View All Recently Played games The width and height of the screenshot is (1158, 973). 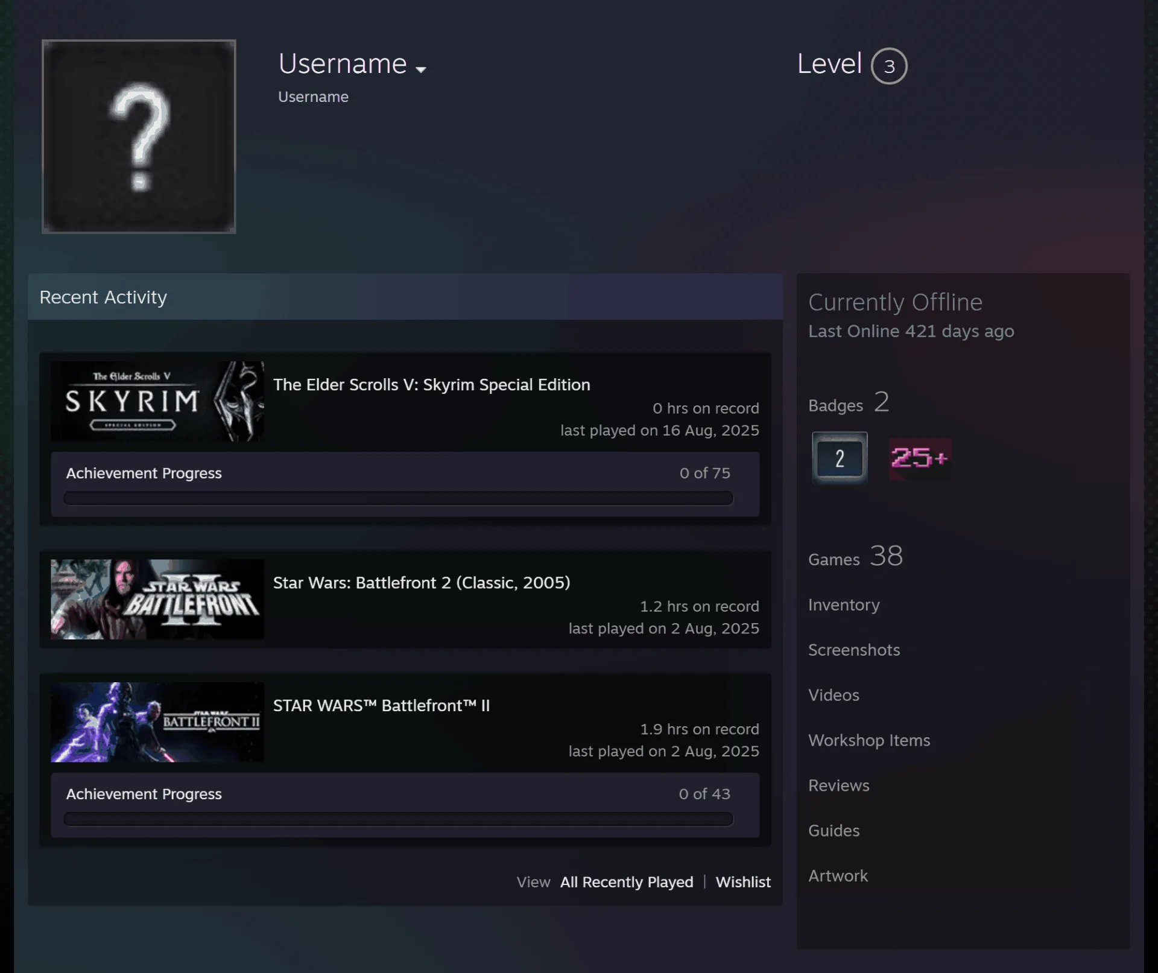(627, 882)
